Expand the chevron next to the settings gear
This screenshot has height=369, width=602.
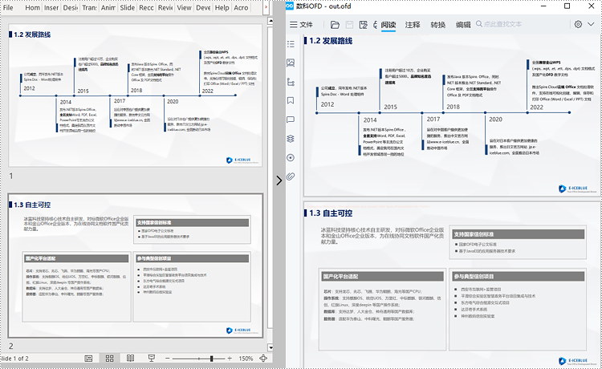(x=591, y=24)
